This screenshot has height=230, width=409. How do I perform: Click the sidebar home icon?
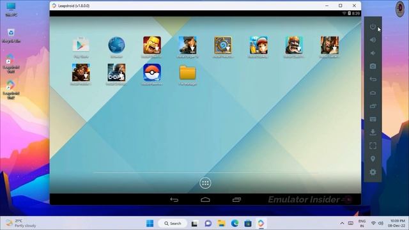tap(373, 93)
